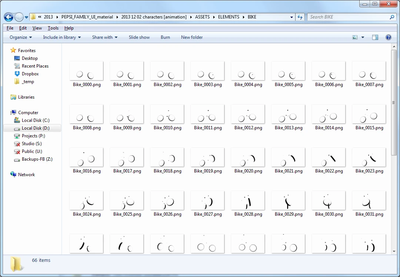Image resolution: width=400 pixels, height=277 pixels.
Task: Click the search magnifier icon
Action: pyautogui.click(x=392, y=17)
